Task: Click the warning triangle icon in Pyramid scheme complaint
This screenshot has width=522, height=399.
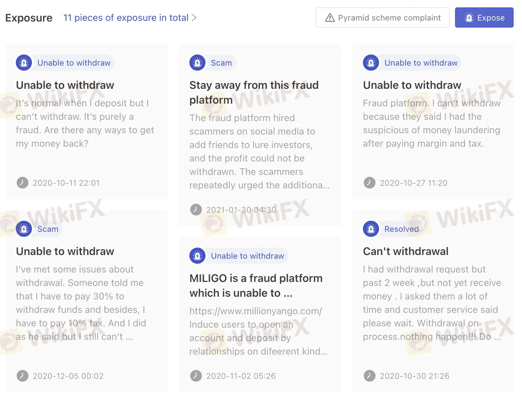Action: (x=330, y=18)
